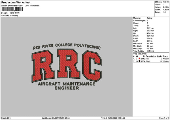Image resolution: width=170 pixels, height=120 pixels.
Task: Click the 'Description' column header
Action: click(x=151, y=56)
